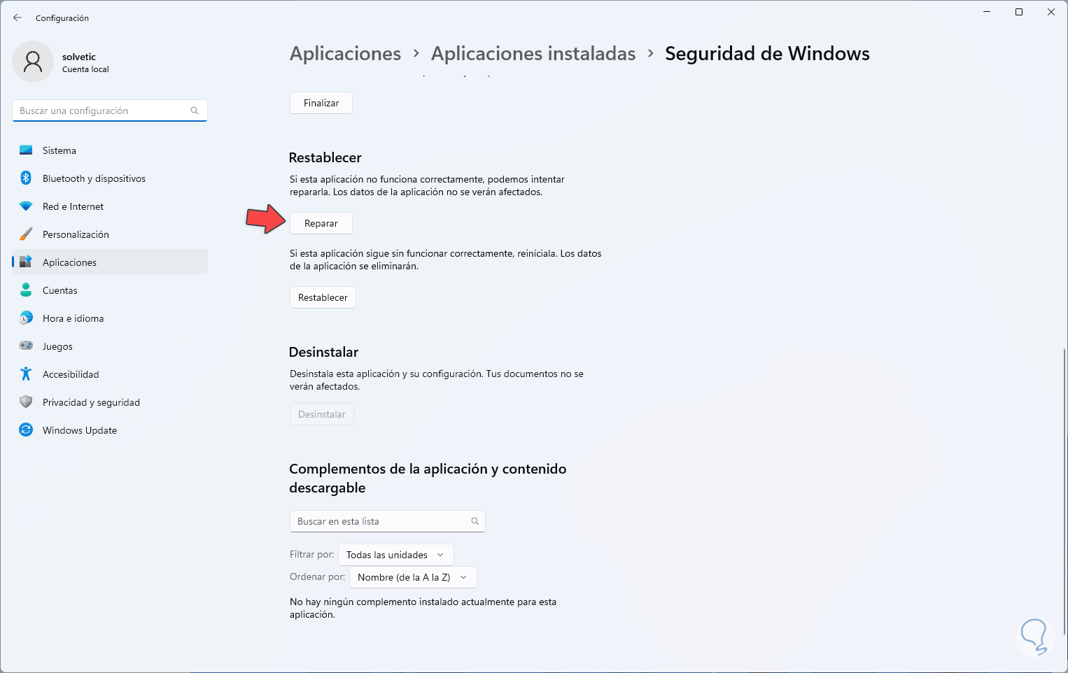Focus the Buscar una configuración field

click(x=110, y=111)
